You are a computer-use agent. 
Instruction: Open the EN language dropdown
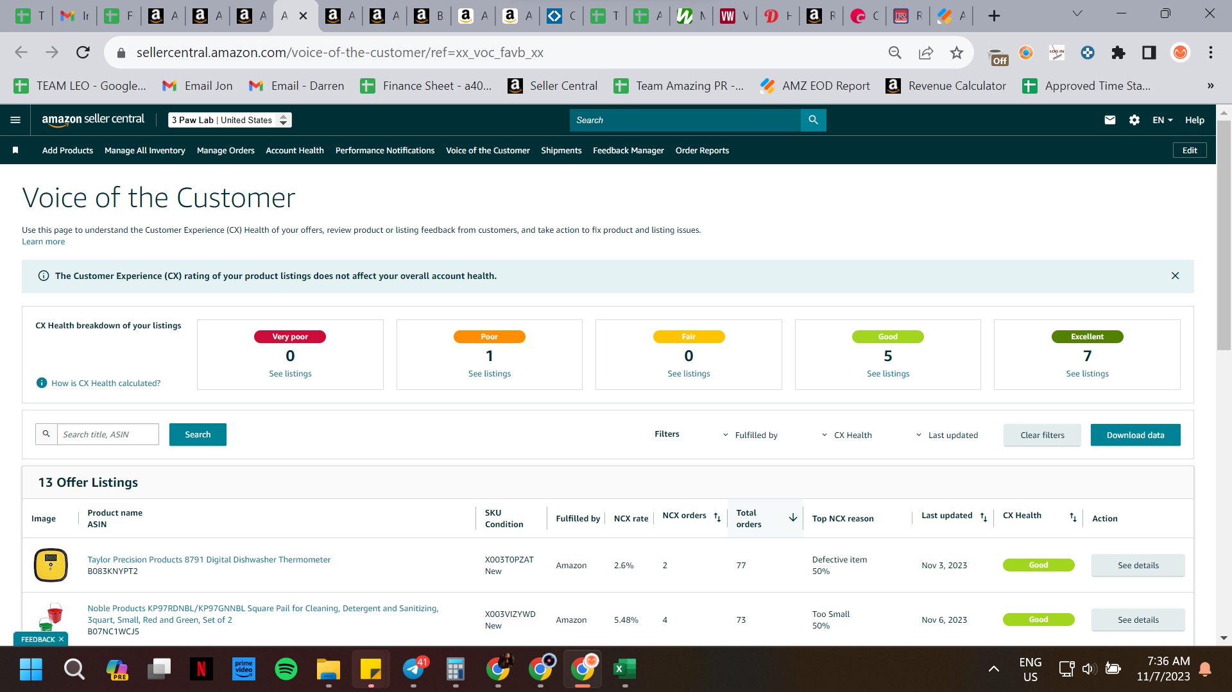(x=1162, y=120)
